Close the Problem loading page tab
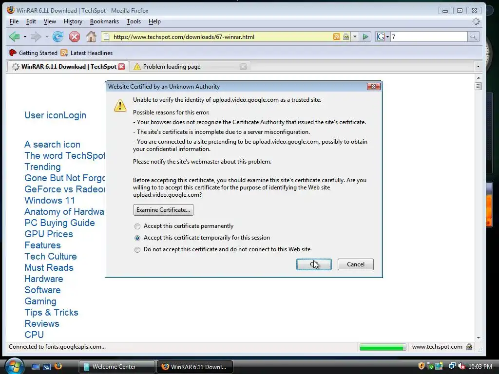The height and width of the screenshot is (374, 499). [x=243, y=66]
